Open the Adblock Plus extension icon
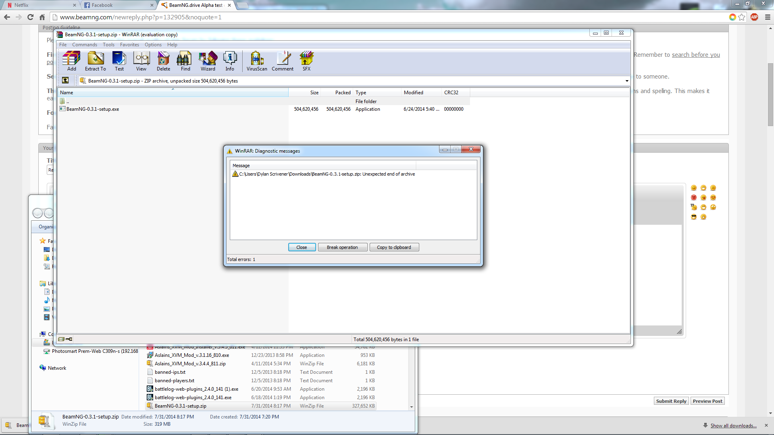774x435 pixels. tap(754, 17)
